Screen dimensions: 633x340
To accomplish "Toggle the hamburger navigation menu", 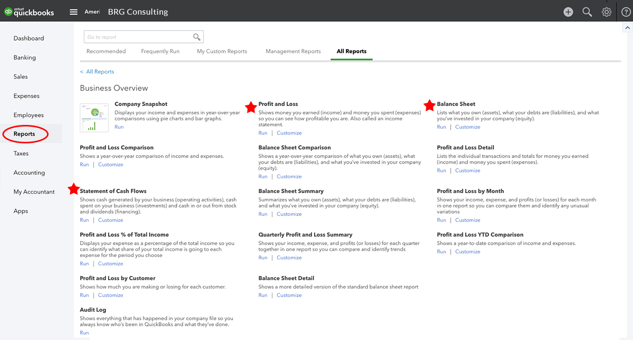I will (74, 12).
